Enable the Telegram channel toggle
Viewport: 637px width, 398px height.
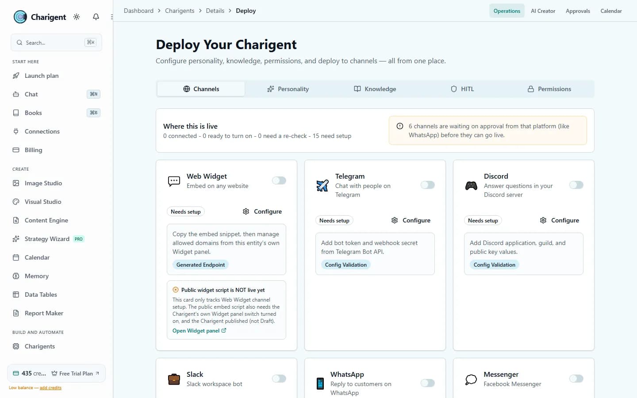coord(428,185)
